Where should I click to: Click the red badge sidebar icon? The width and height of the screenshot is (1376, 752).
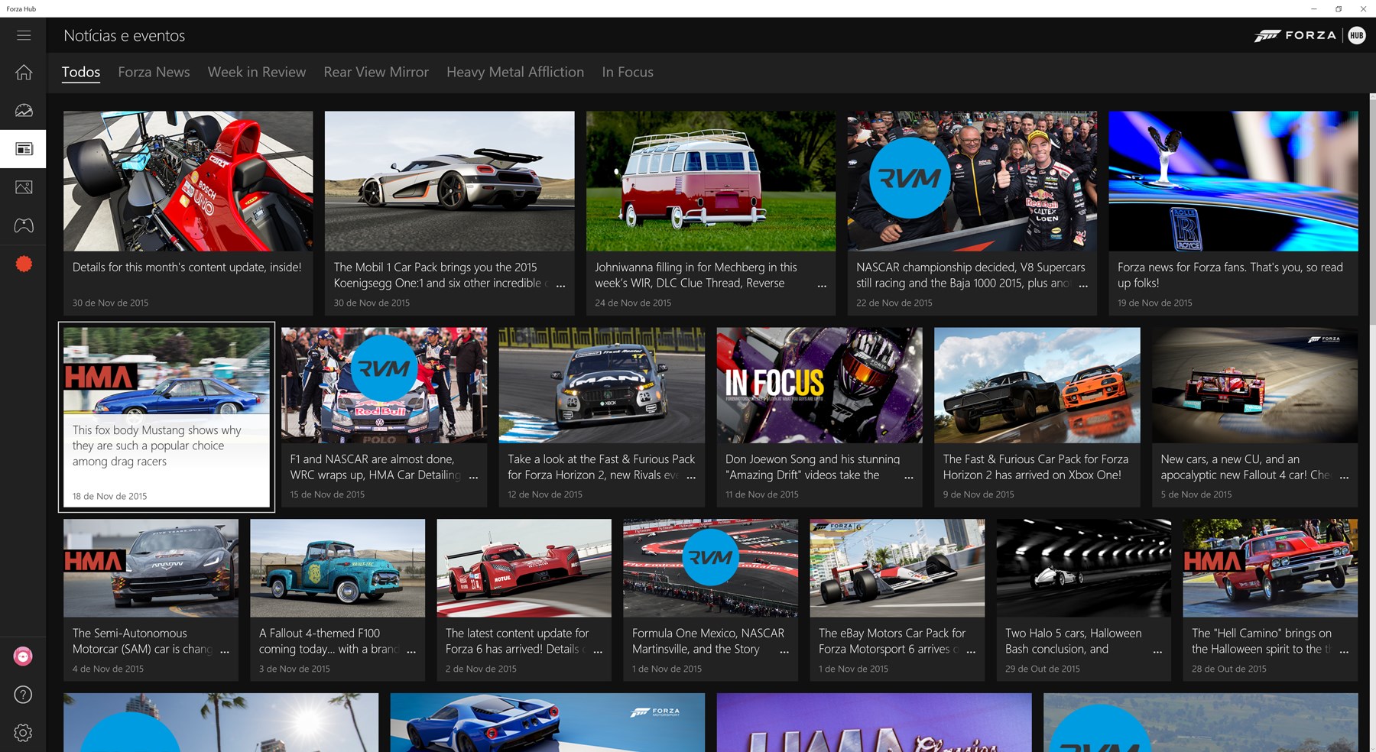(x=24, y=264)
